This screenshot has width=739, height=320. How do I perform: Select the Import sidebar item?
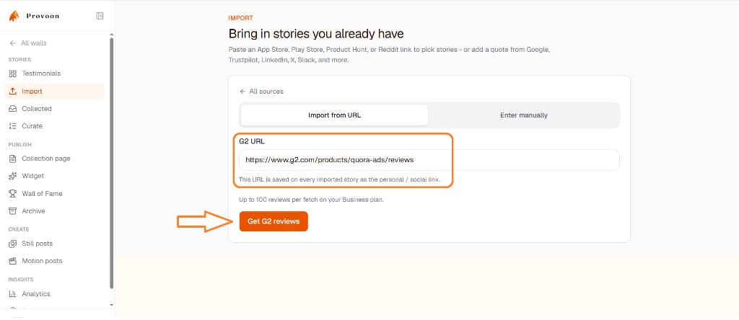point(55,92)
